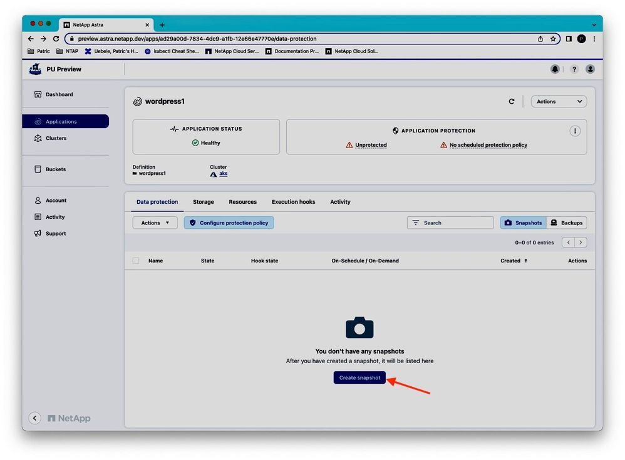Refresh the wordpress1 application view
The width and height of the screenshot is (625, 460).
pyautogui.click(x=512, y=101)
